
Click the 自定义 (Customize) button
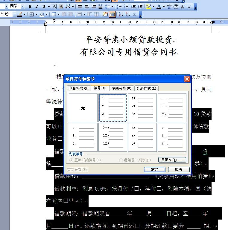click(172, 160)
